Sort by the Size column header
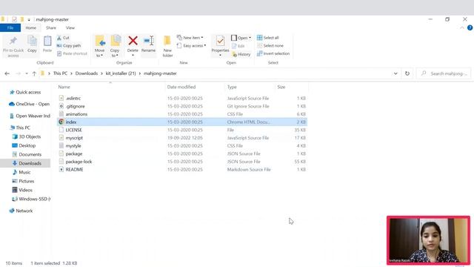474x267 pixels. pos(281,88)
